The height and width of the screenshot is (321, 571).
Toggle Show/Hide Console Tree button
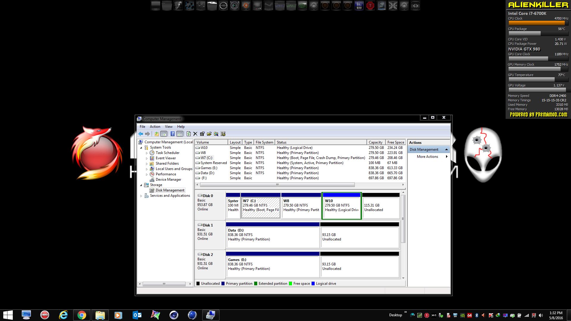tap(164, 134)
